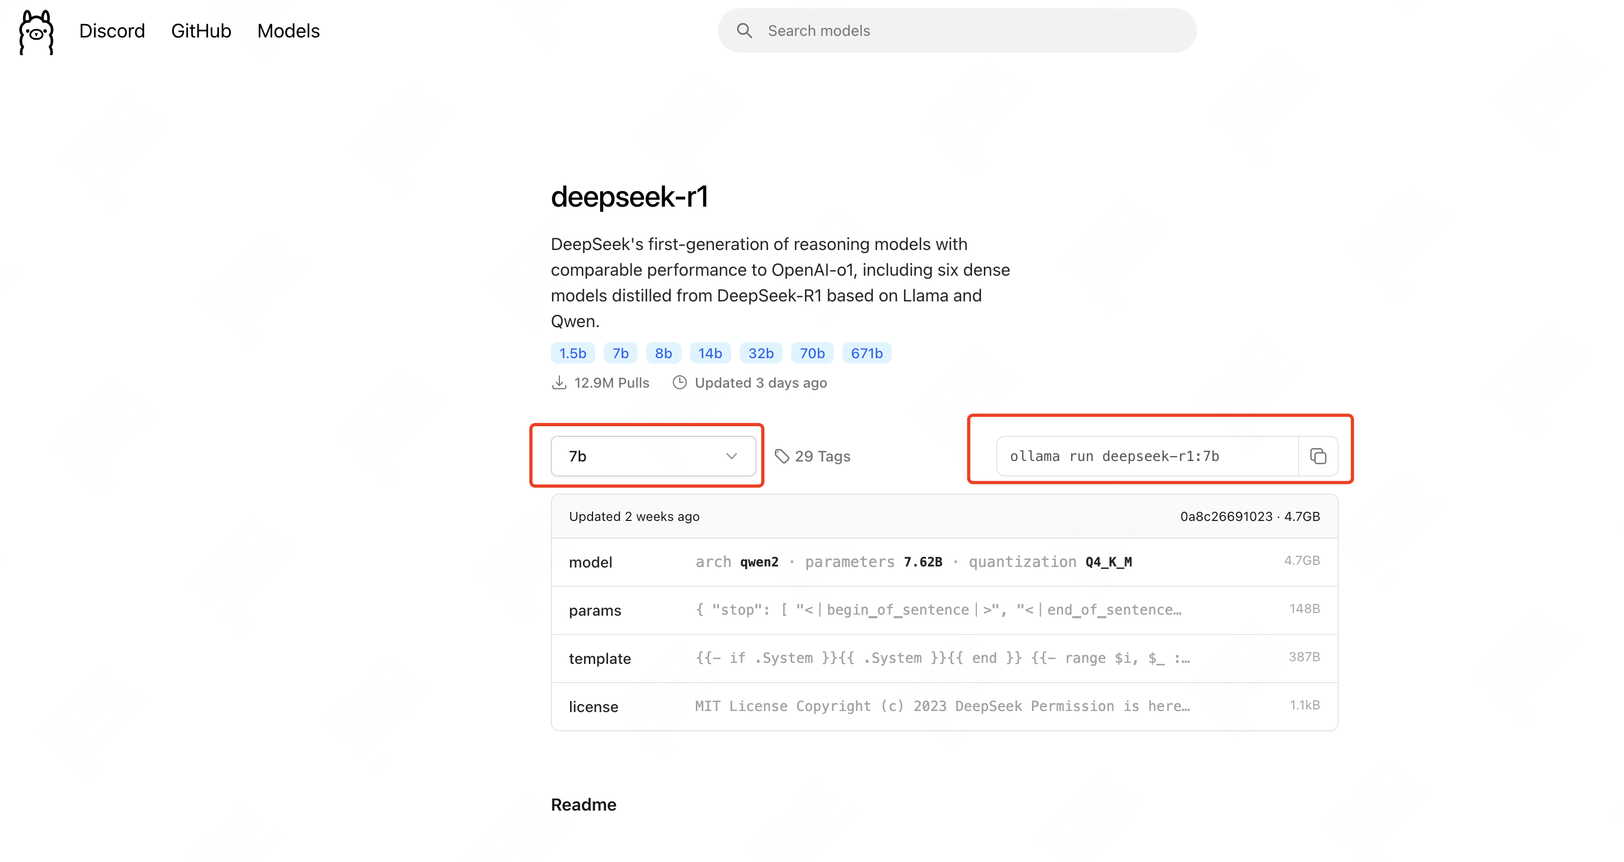Open the GitHub link
The height and width of the screenshot is (862, 1624).
[201, 31]
